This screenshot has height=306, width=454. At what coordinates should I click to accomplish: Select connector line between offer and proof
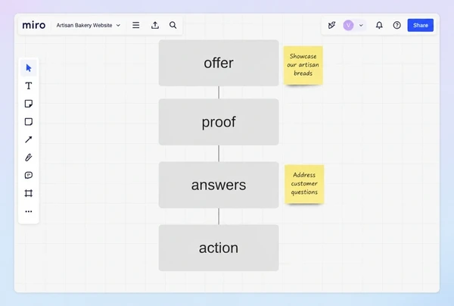(219, 92)
